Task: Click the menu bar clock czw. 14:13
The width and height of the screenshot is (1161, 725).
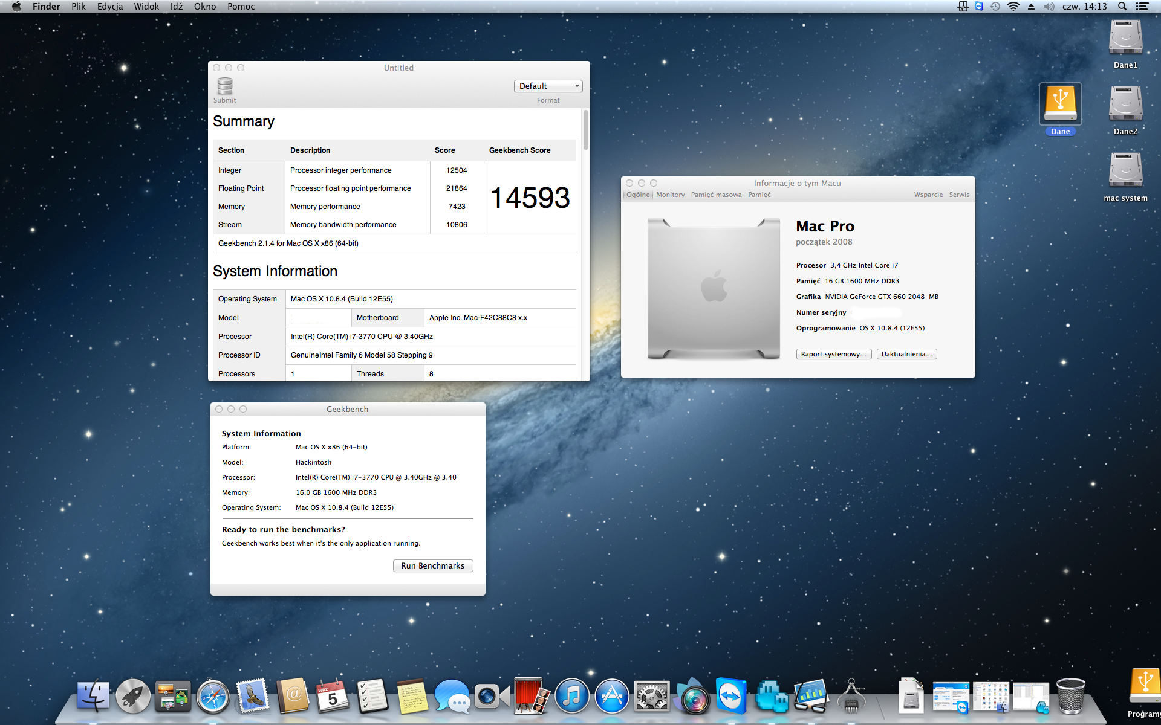Action: pyautogui.click(x=1085, y=7)
